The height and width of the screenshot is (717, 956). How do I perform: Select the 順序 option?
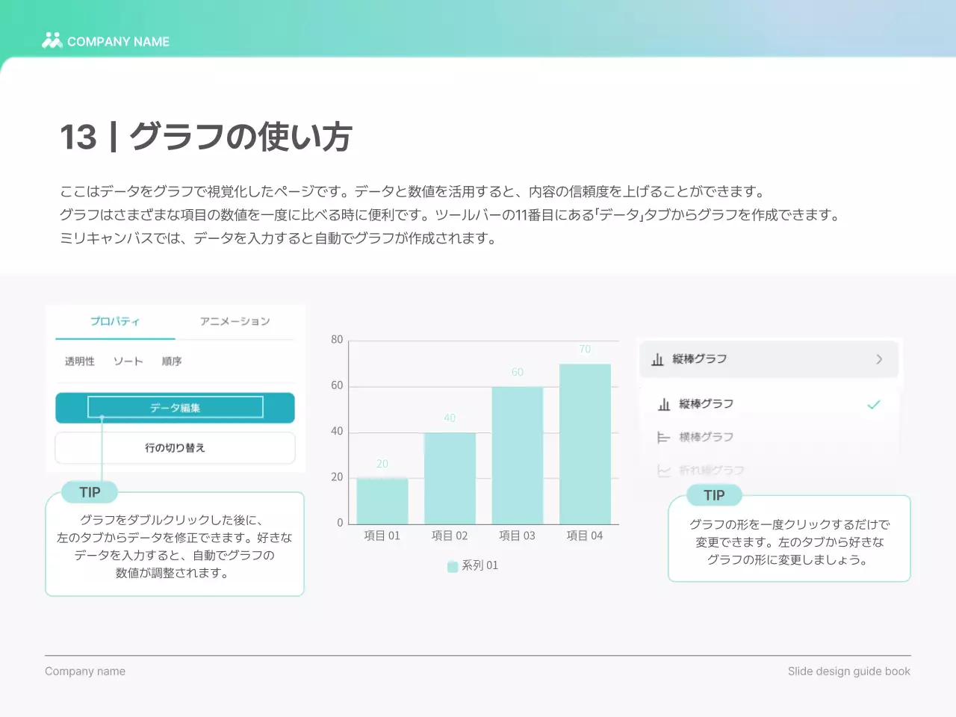pyautogui.click(x=172, y=361)
